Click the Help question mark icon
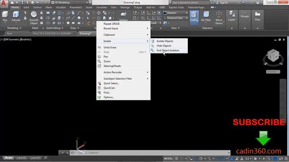Viewport: 289px width, 162px height. point(258,3)
